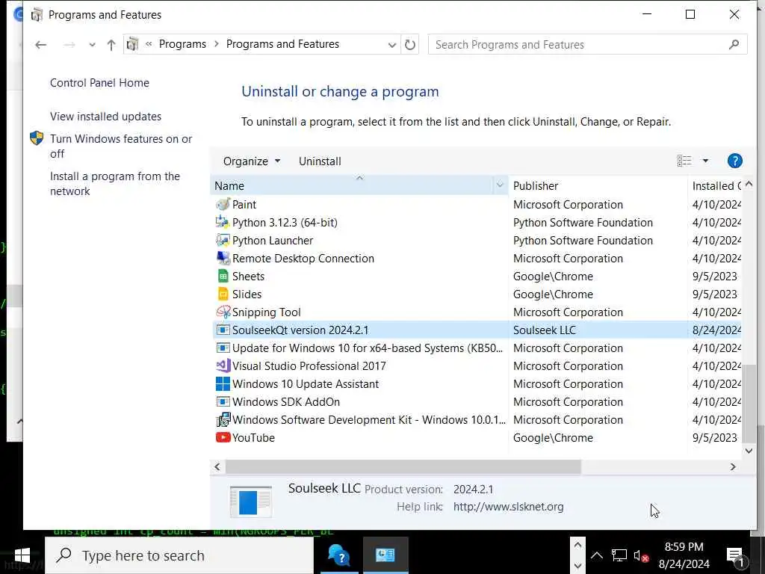
Task: Open the Organize dropdown menu
Action: (x=251, y=161)
